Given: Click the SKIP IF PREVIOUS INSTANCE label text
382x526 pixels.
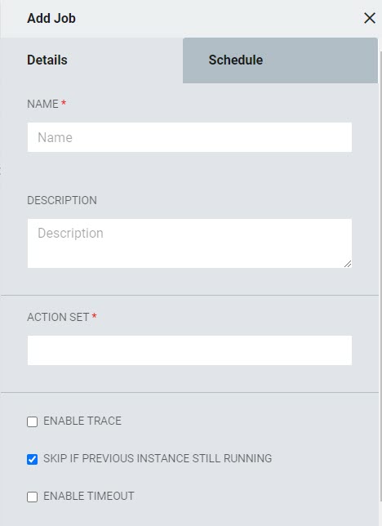Looking at the screenshot, I should point(158,458).
